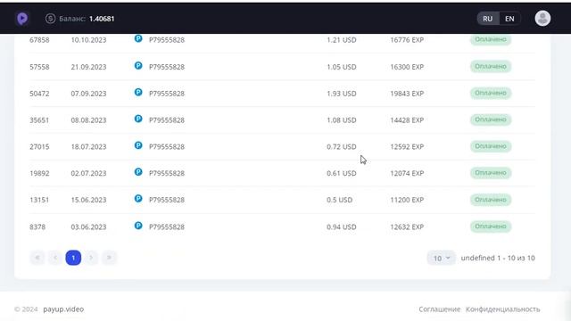This screenshot has width=571, height=321.
Task: Open the payup.video logo home icon
Action: tap(22, 19)
